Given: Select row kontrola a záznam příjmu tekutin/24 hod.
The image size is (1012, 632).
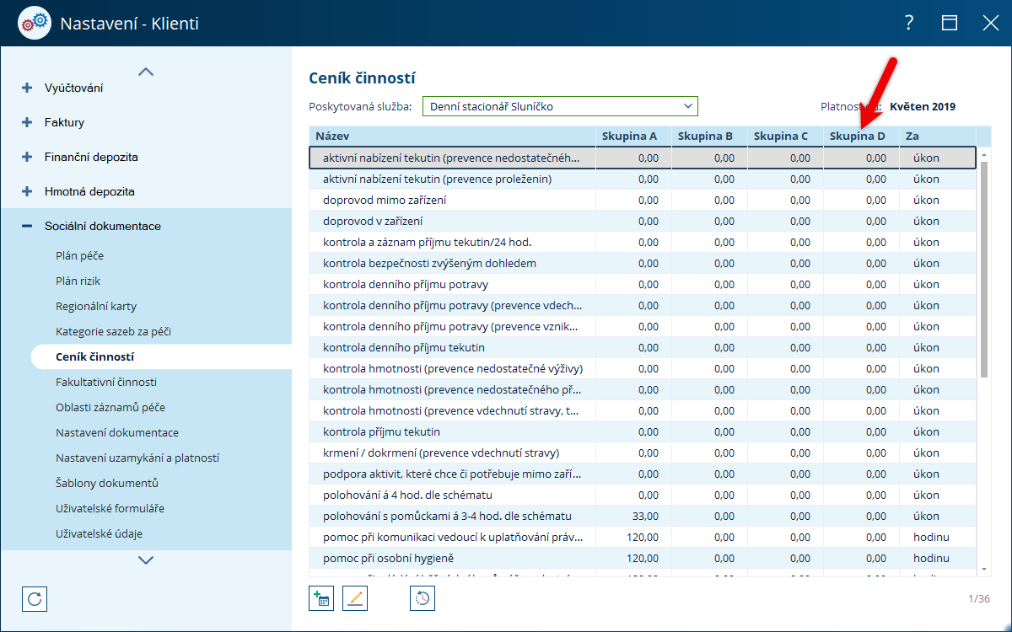Looking at the screenshot, I should (643, 243).
